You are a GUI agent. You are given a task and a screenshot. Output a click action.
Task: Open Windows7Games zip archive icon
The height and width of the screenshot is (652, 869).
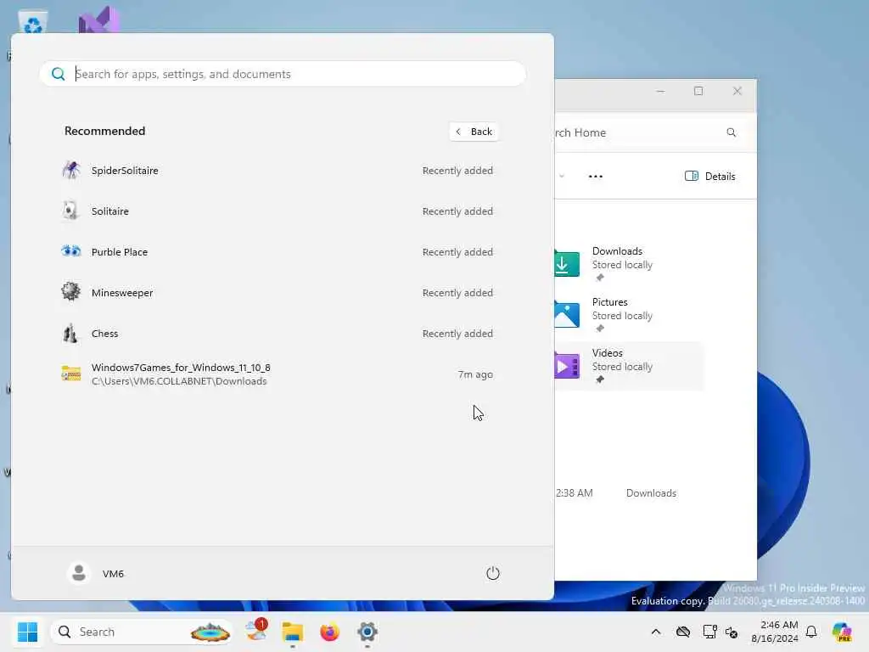pyautogui.click(x=71, y=374)
